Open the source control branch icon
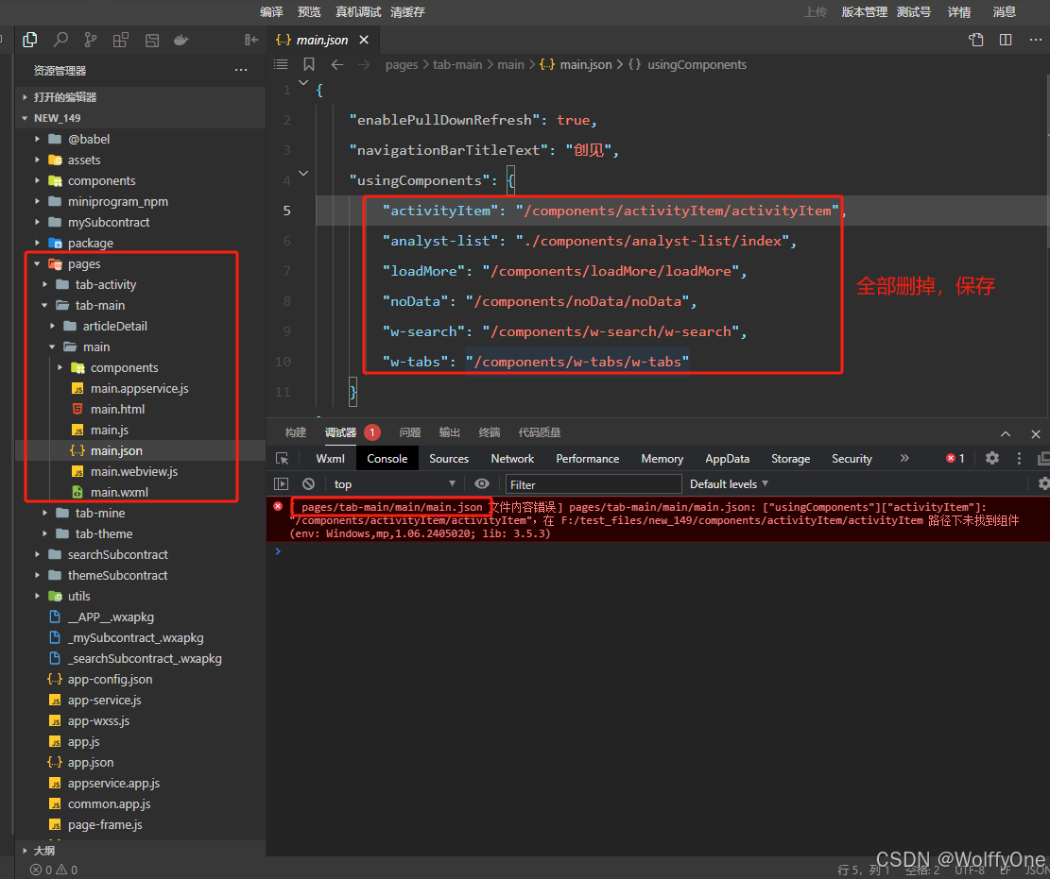The image size is (1050, 879). pyautogui.click(x=91, y=41)
